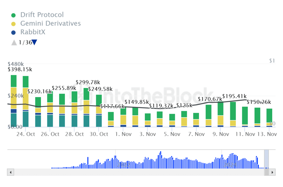Click the $230.16k data label
This screenshot has width=283, height=187.
click(x=40, y=91)
